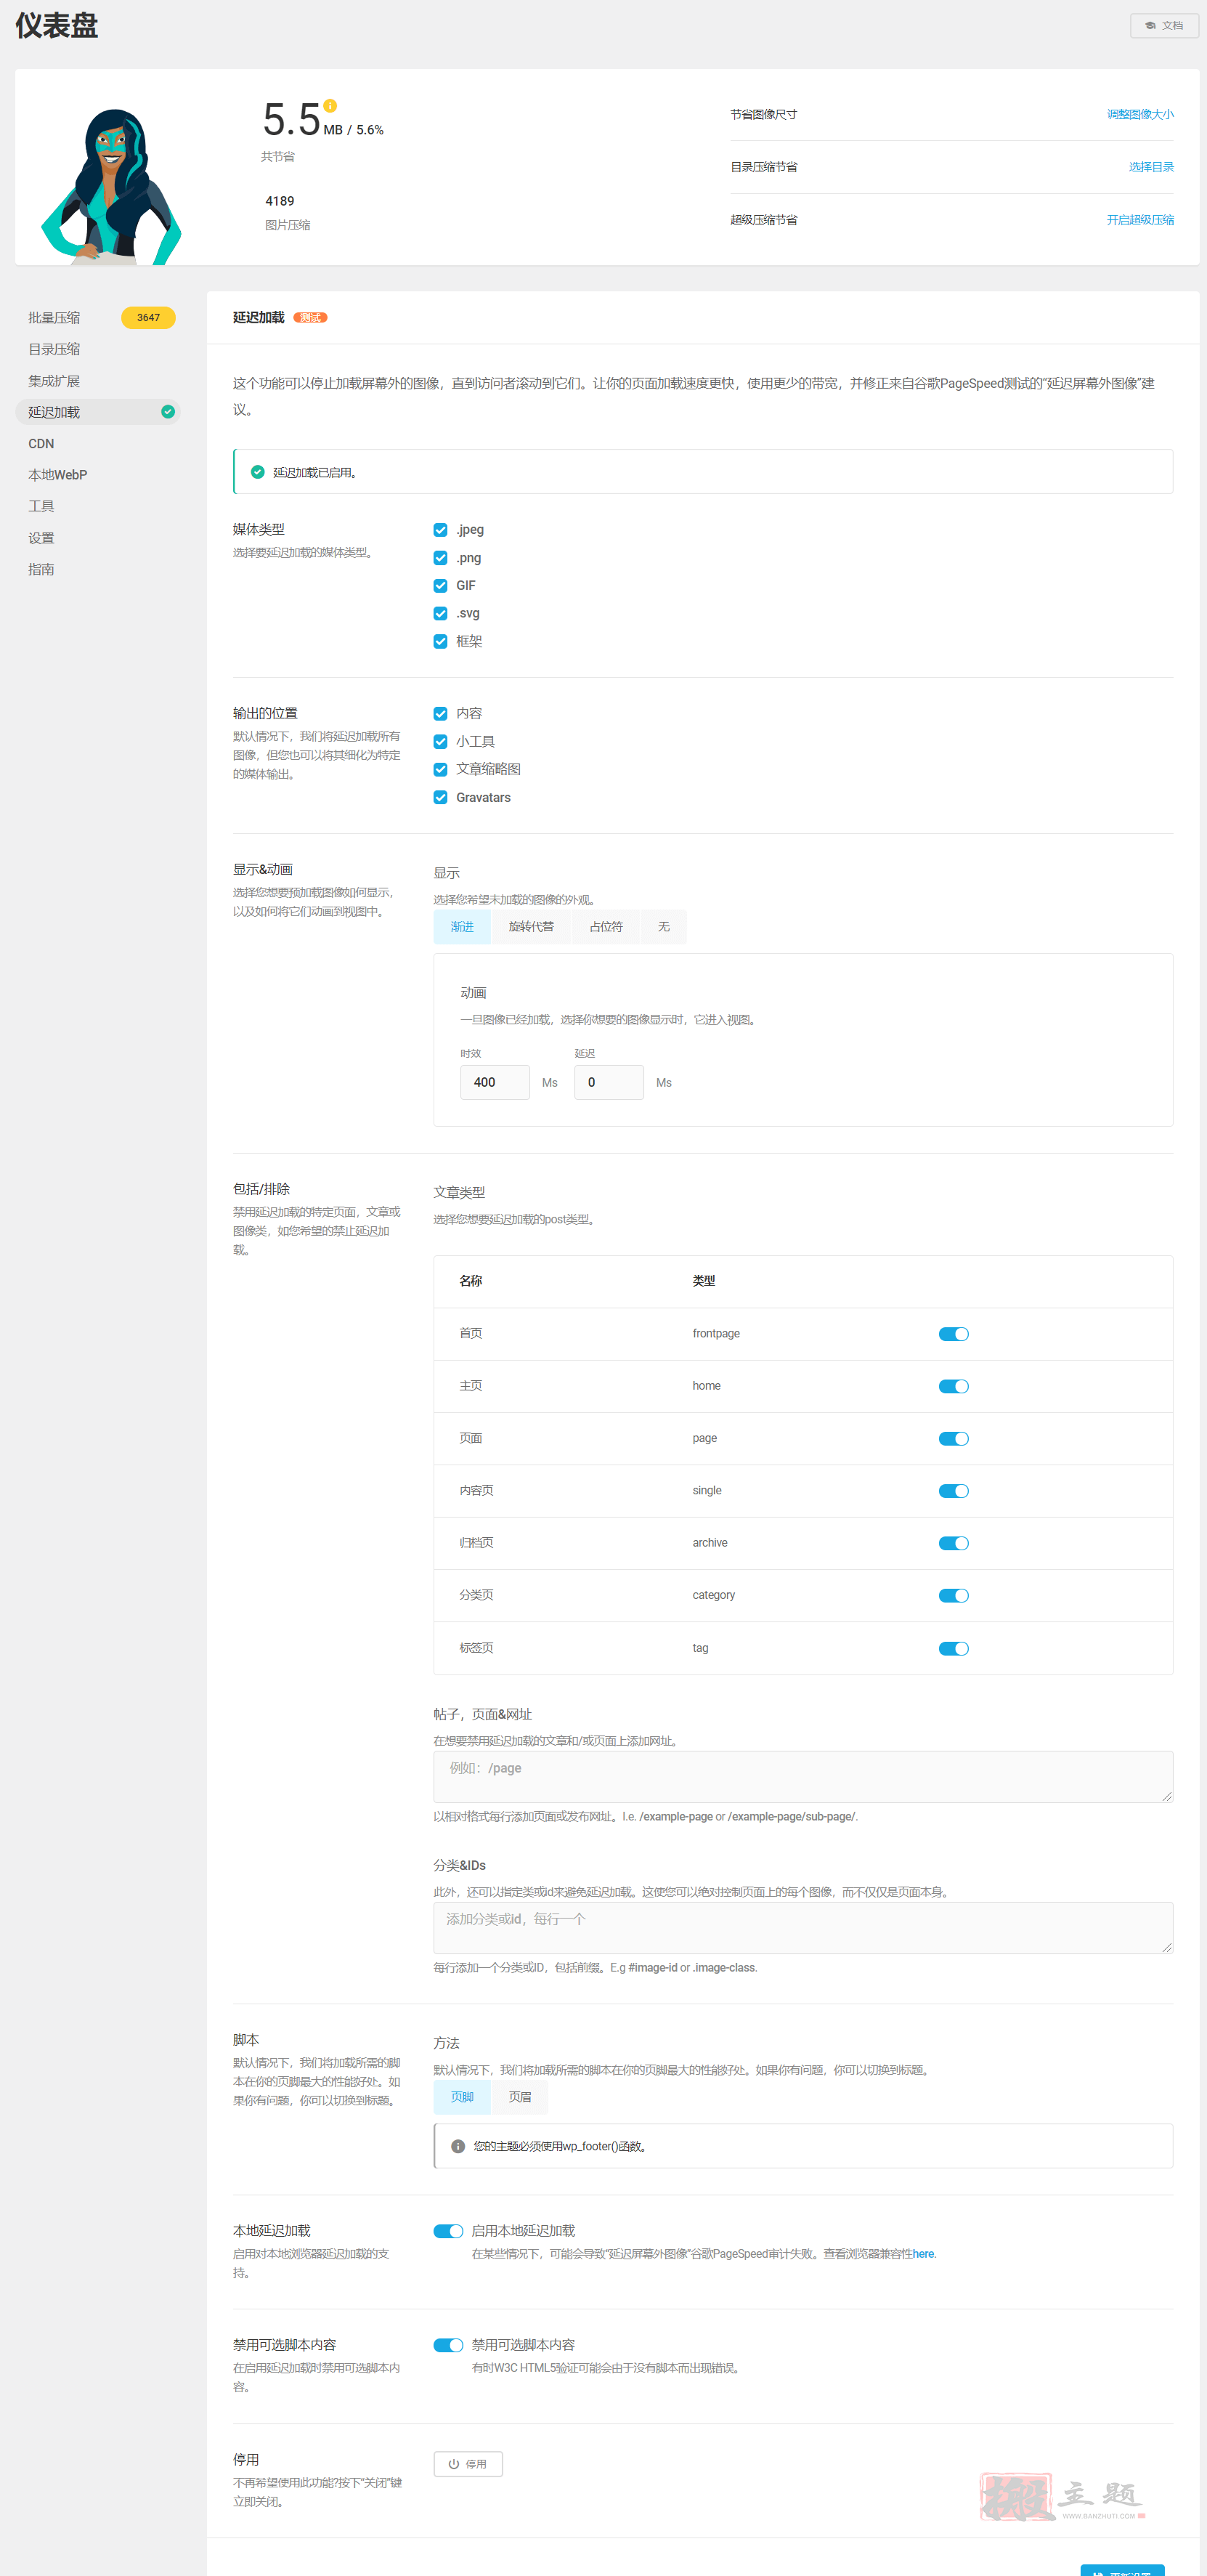Select the 旋转代替 display tab
Viewport: 1207px width, 2576px height.
(531, 927)
